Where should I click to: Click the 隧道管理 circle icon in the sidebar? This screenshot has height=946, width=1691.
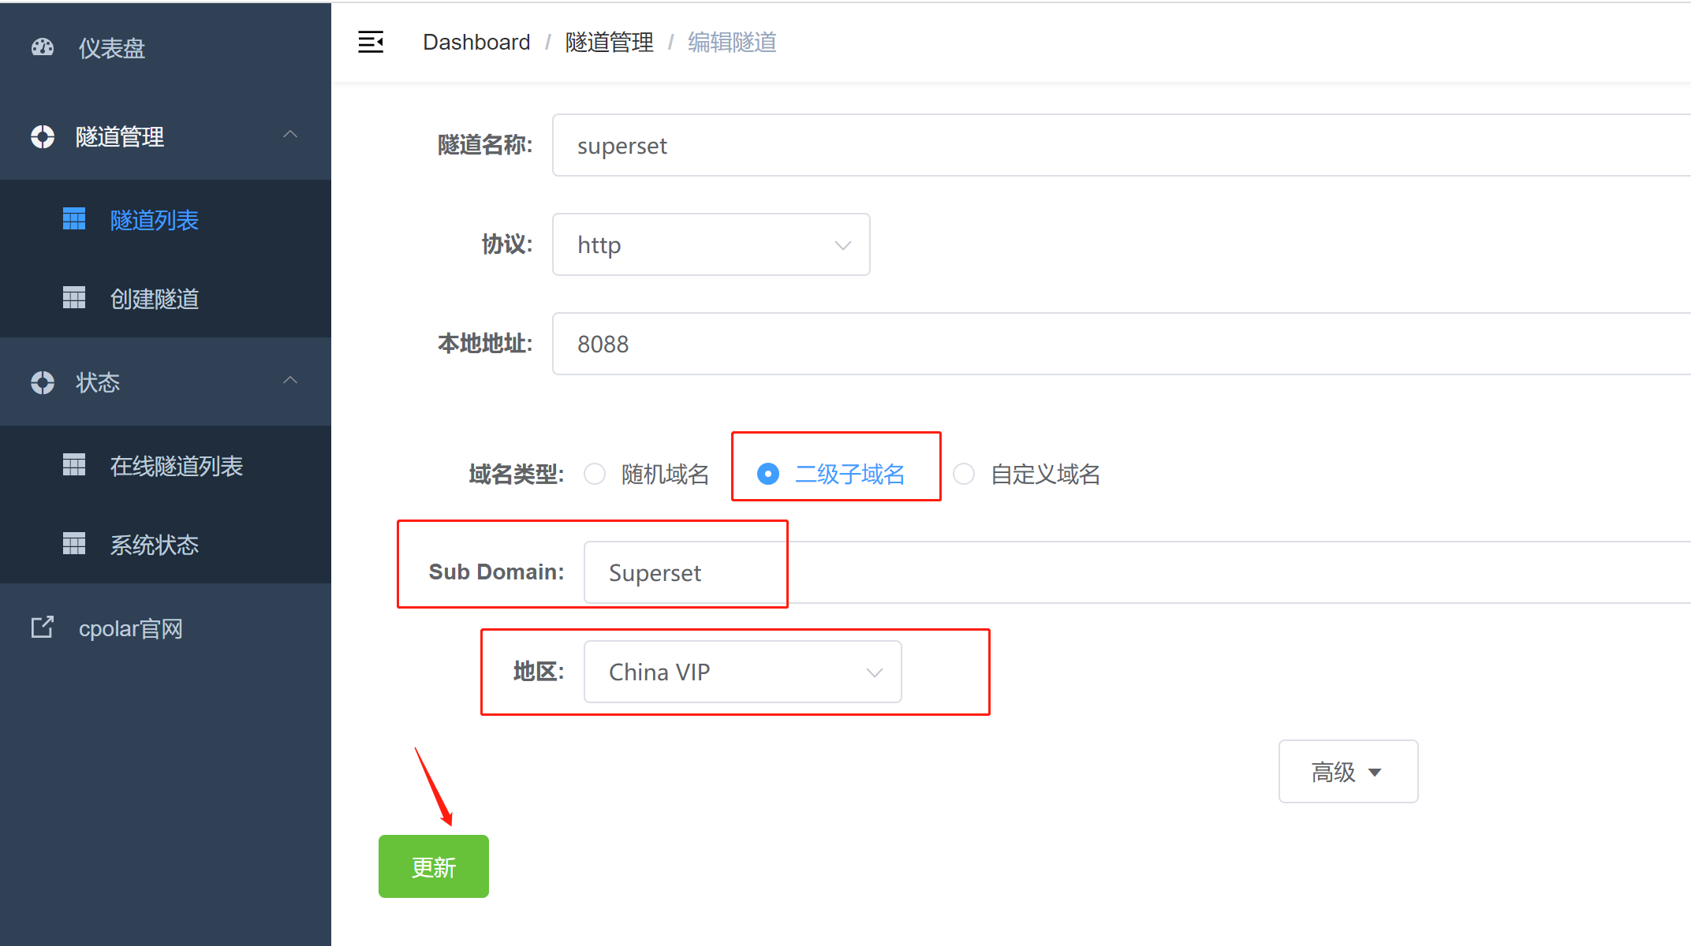43,136
